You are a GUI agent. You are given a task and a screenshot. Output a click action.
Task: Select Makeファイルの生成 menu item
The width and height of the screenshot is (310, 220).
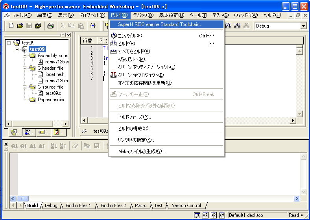[141, 152]
